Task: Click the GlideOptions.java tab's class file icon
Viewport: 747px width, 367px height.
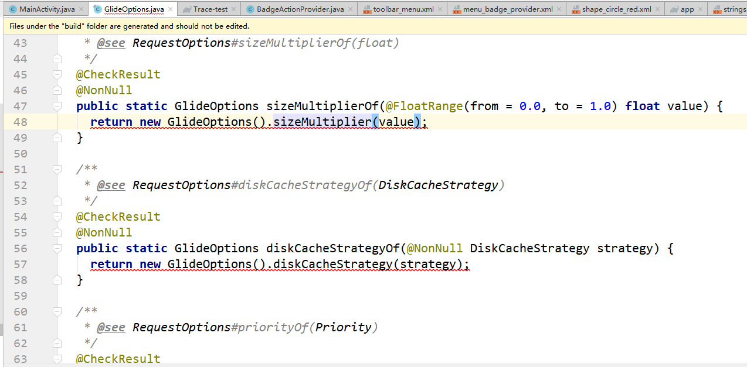Action: (97, 9)
